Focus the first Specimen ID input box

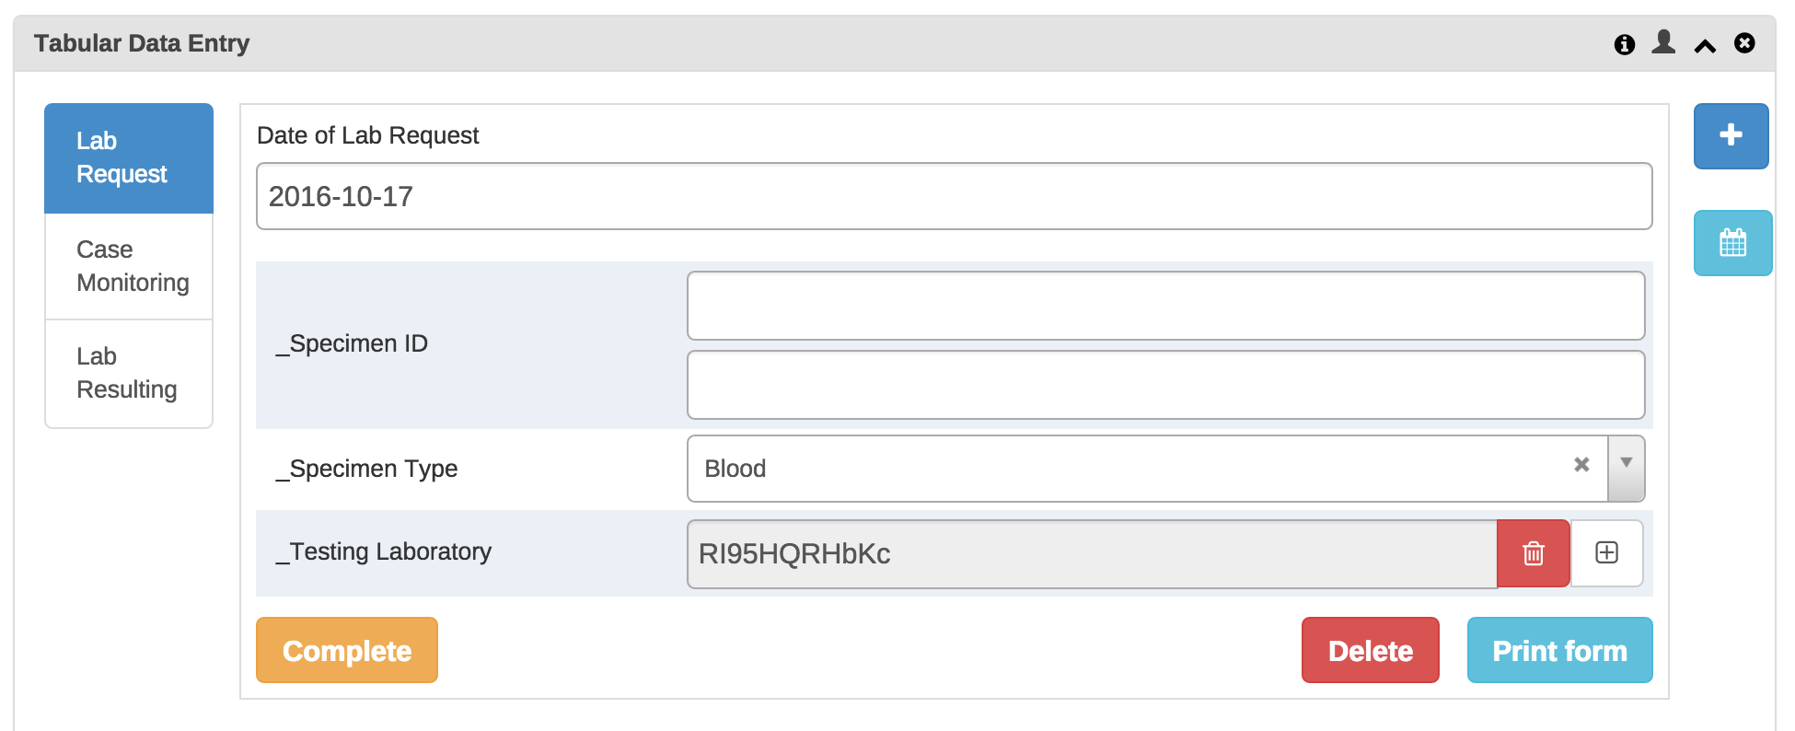(1165, 306)
